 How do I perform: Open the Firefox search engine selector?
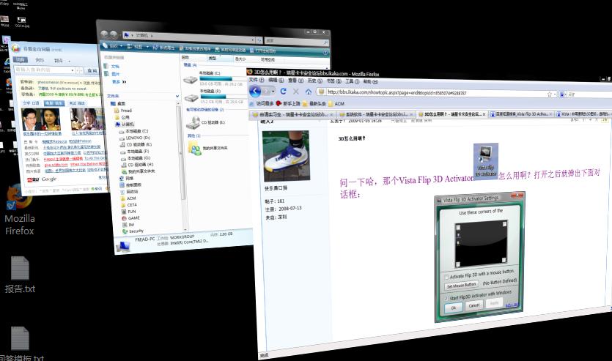tap(563, 94)
